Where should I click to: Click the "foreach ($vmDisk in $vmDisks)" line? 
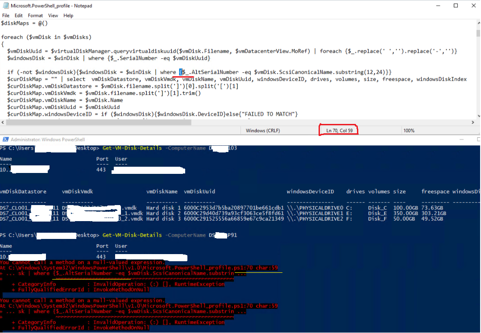click(46, 37)
